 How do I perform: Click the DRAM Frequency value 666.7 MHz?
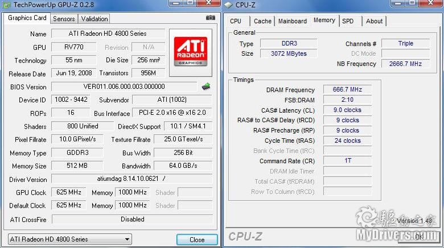click(347, 89)
